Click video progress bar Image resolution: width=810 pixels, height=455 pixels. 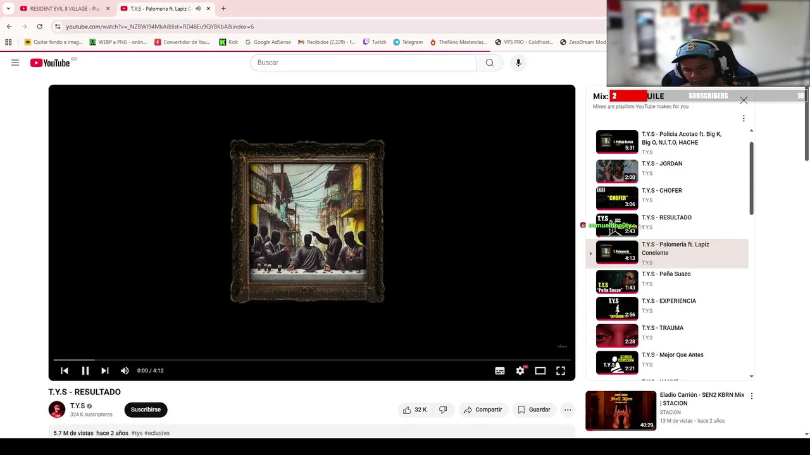point(312,360)
